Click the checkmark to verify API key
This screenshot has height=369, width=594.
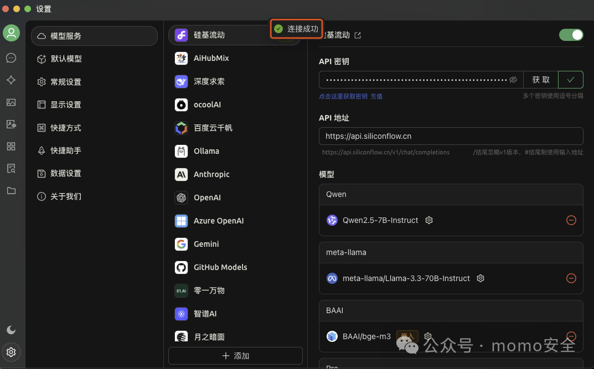click(571, 80)
